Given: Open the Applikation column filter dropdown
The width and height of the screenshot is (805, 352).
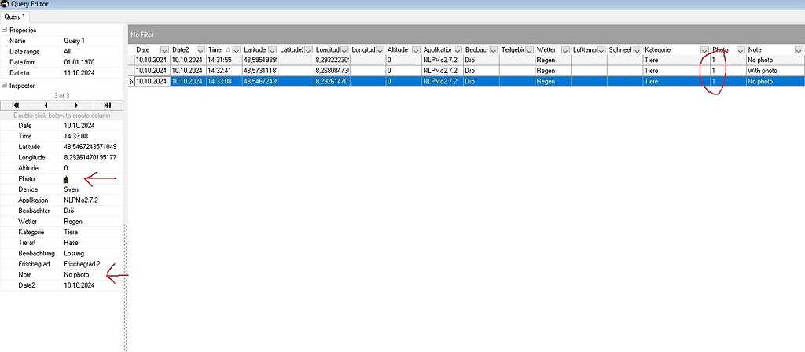Looking at the screenshot, I should [x=458, y=49].
